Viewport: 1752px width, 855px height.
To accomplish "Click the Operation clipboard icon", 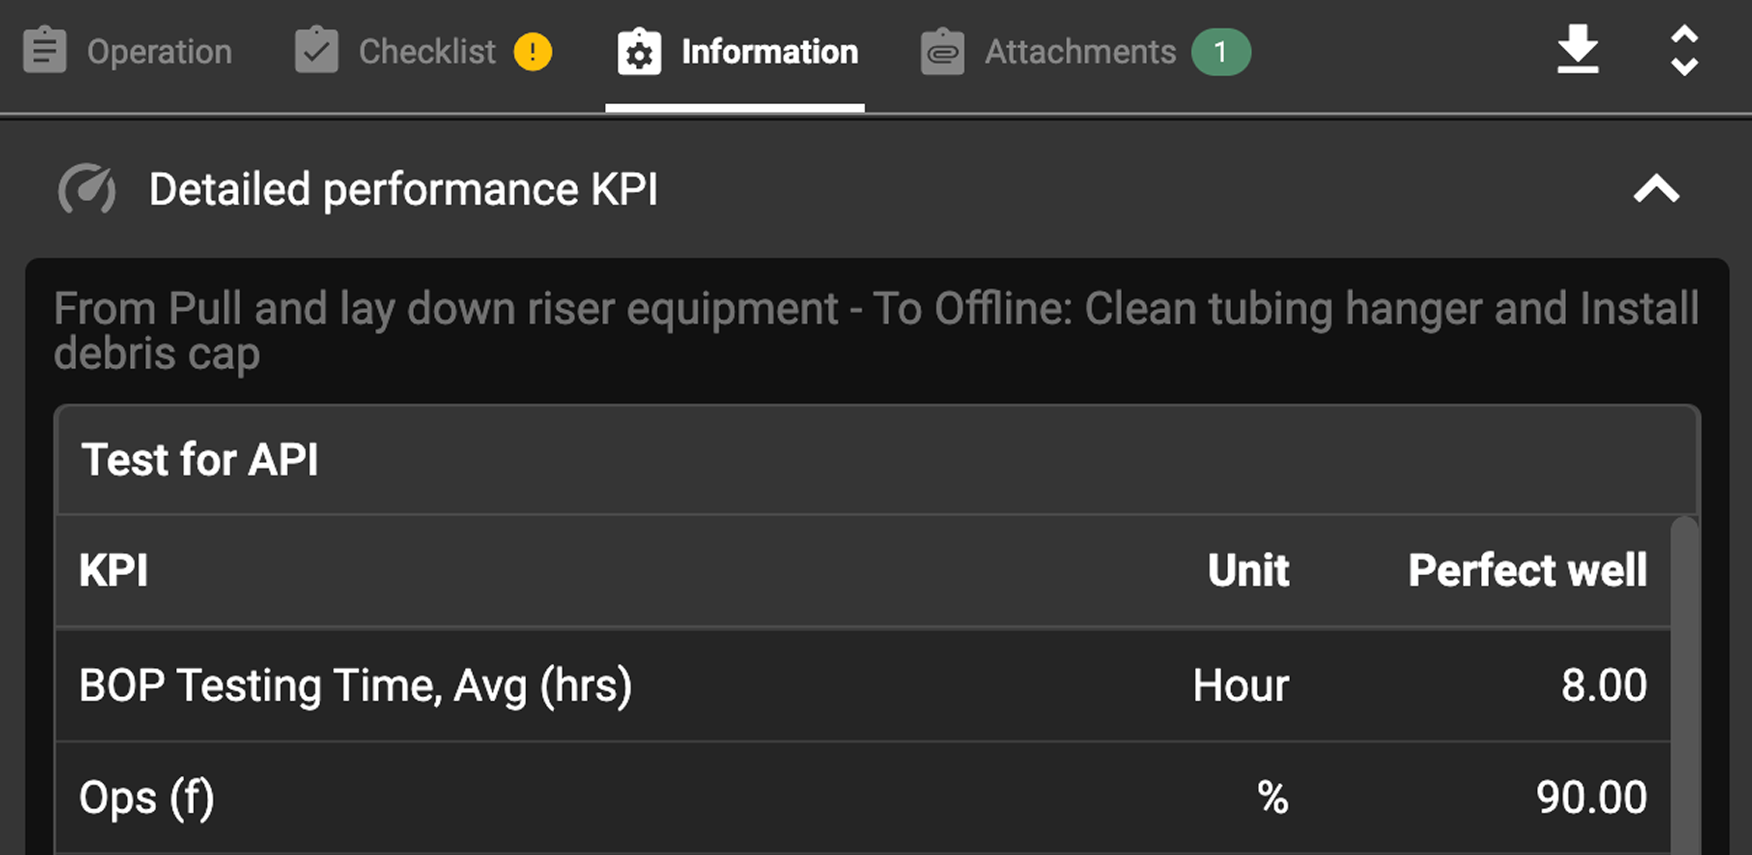I will click(45, 51).
